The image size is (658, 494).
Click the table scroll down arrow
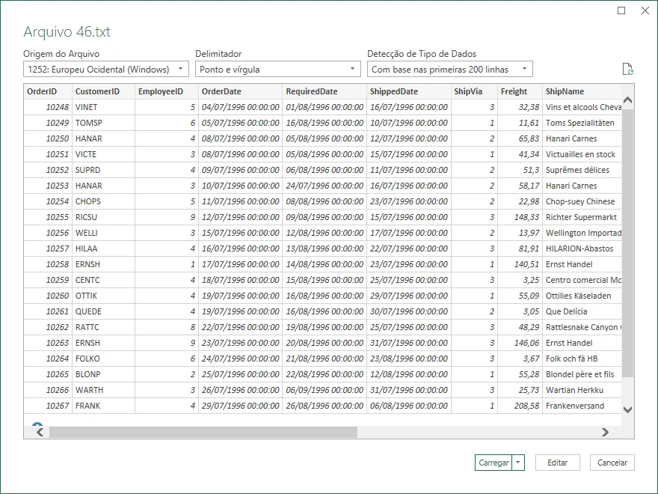coord(628,409)
